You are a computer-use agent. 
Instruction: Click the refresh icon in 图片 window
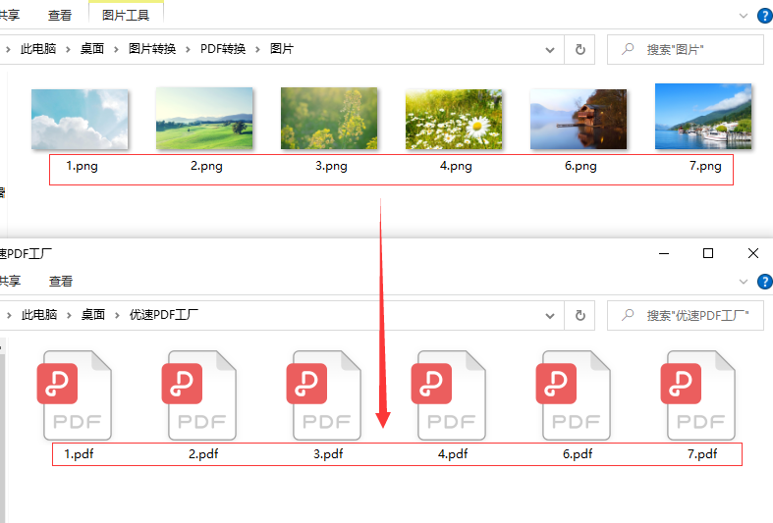point(580,49)
